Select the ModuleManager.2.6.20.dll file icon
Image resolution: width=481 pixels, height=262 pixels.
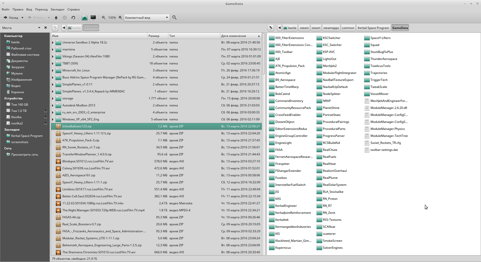[x=367, y=108]
